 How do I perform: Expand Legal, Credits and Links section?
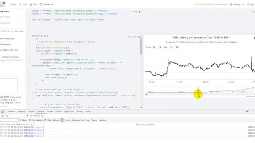pos(9,50)
